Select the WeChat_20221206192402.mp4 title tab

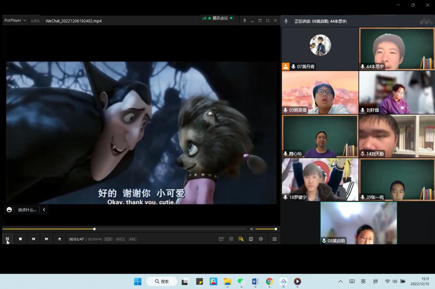[x=73, y=21]
